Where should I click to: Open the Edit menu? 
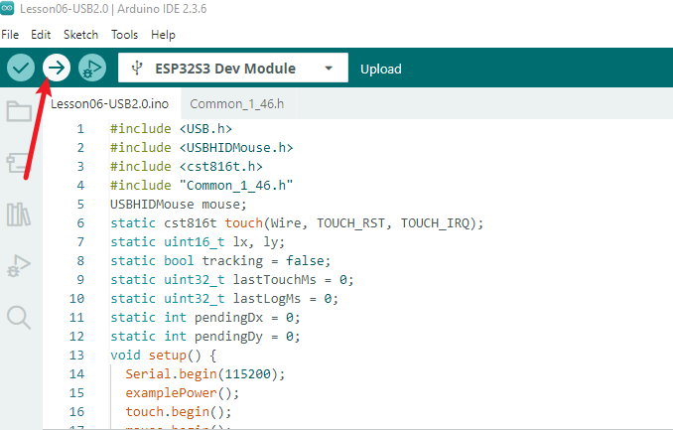click(x=41, y=35)
